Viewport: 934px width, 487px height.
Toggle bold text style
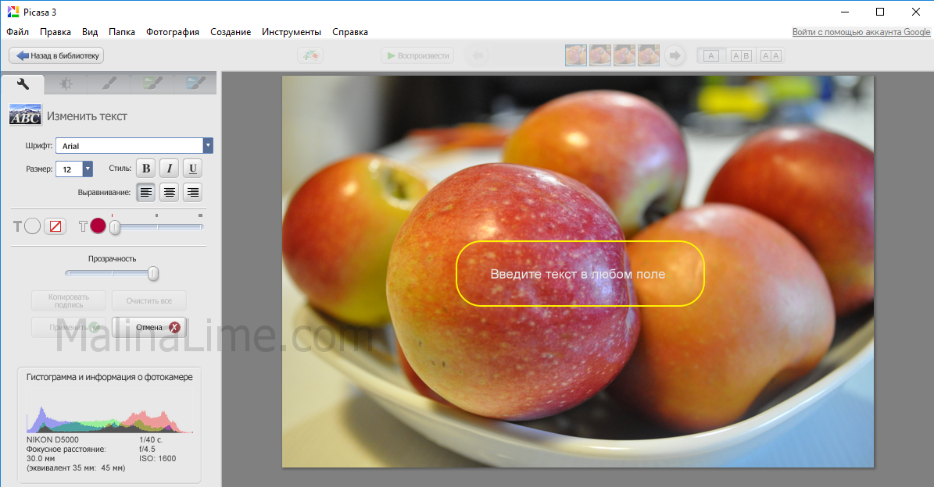(145, 168)
